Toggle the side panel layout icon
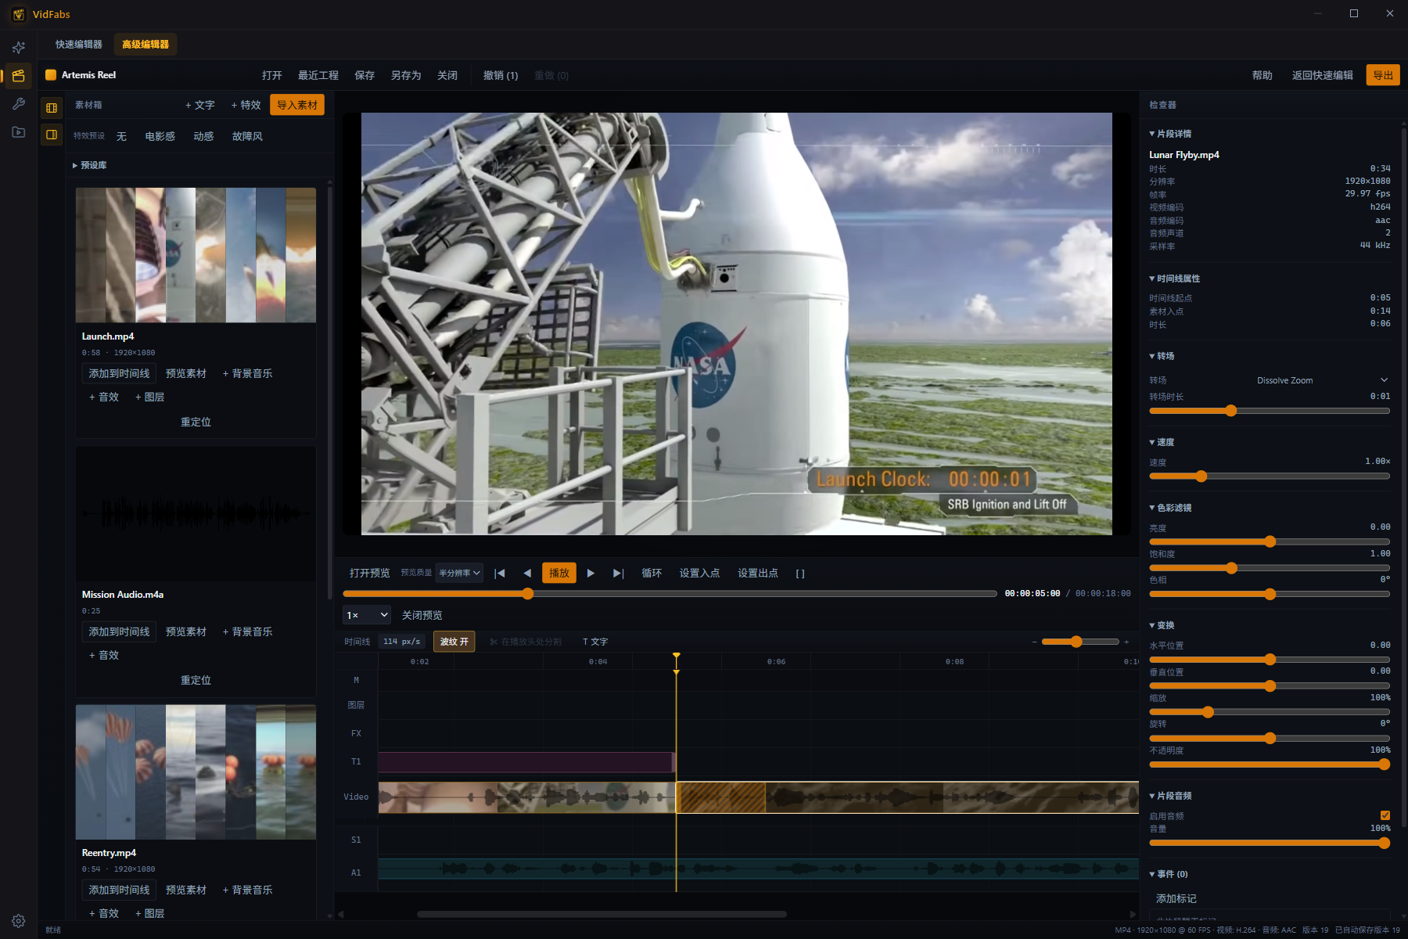Viewport: 1408px width, 939px height. tap(52, 135)
